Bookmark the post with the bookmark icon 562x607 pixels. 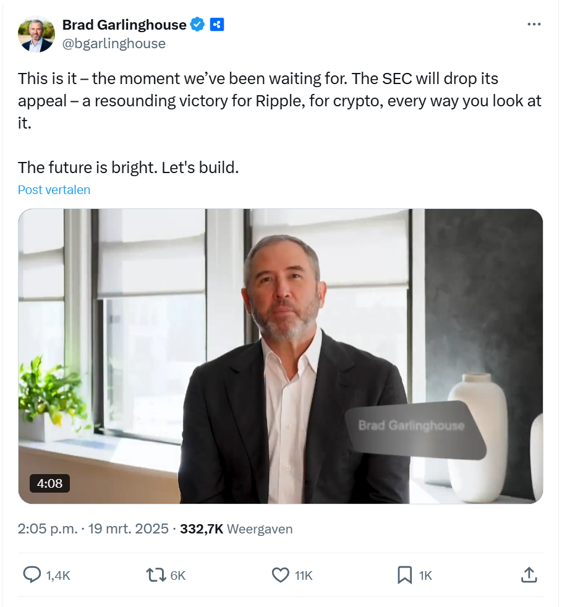404,575
